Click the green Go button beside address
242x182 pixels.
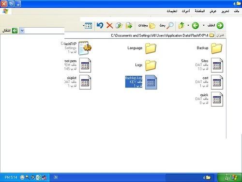[x=10, y=31]
